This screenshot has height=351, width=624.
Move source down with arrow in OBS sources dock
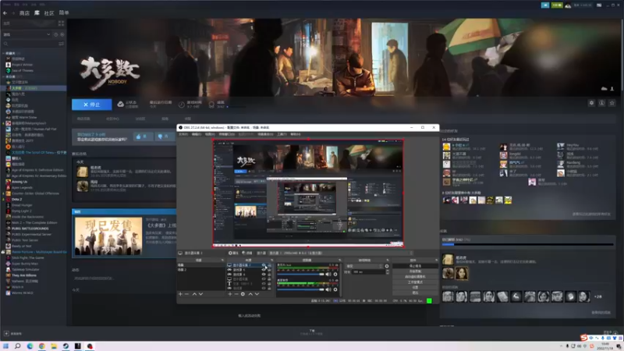257,294
